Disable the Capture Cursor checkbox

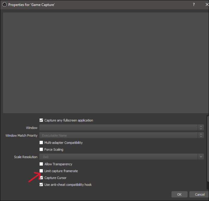tap(42, 178)
